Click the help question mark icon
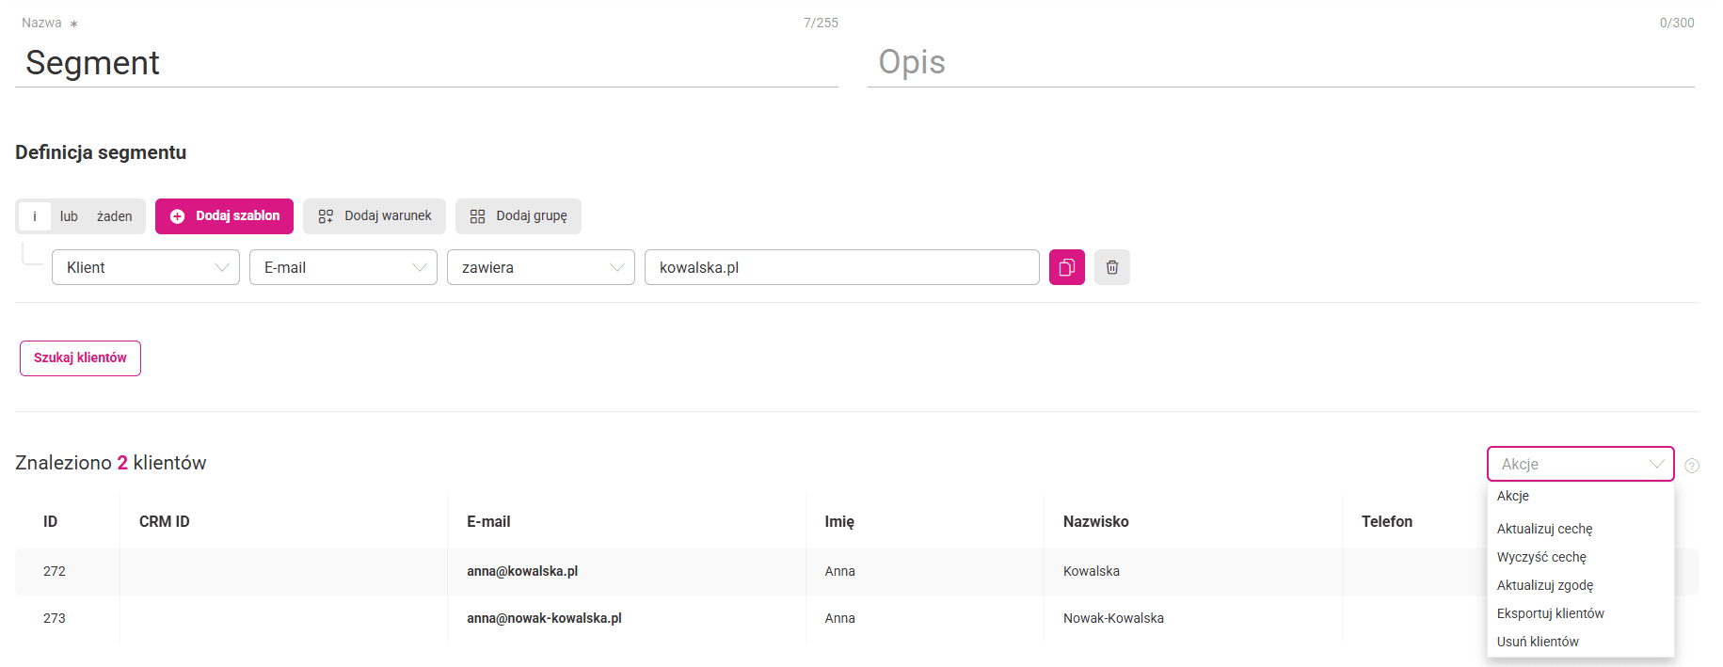The width and height of the screenshot is (1723, 667). pyautogui.click(x=1691, y=466)
